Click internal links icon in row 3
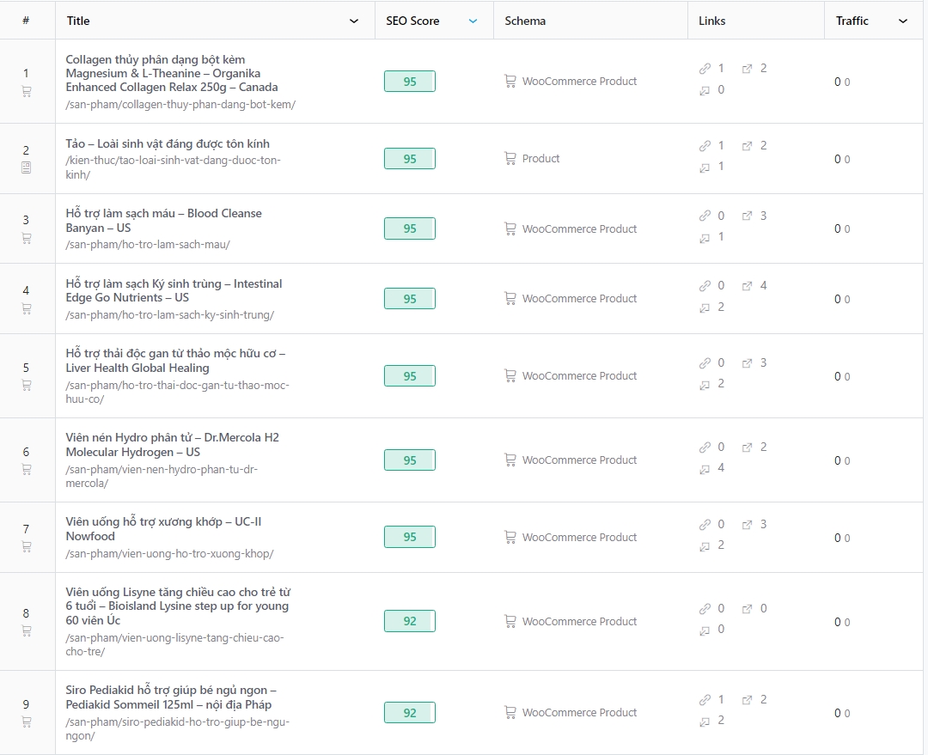This screenshot has height=755, width=928. tap(705, 216)
